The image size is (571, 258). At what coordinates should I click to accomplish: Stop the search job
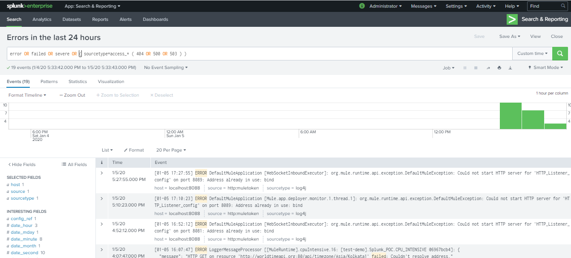coord(476,68)
